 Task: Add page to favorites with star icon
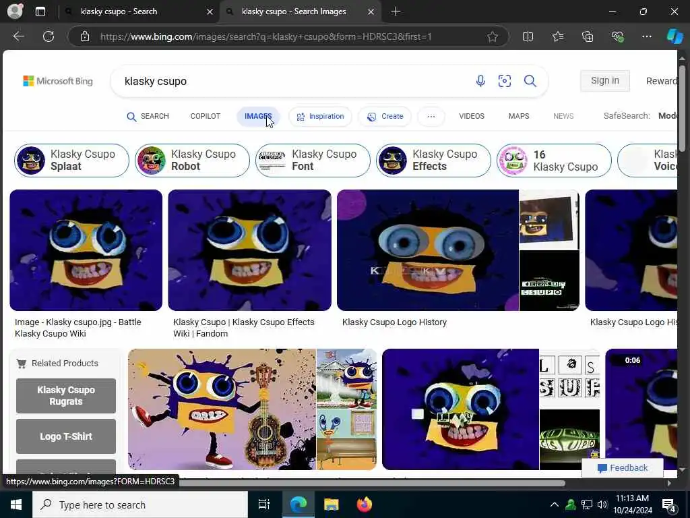[493, 36]
